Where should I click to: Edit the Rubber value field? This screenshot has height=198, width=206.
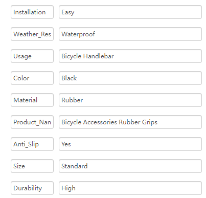tap(130, 100)
